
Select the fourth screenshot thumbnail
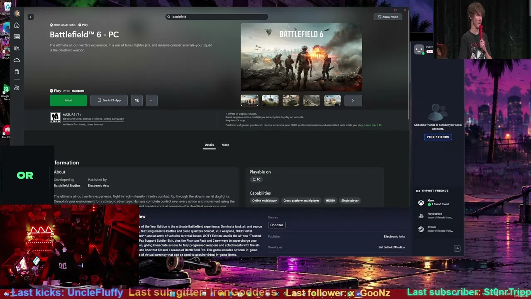(312, 100)
